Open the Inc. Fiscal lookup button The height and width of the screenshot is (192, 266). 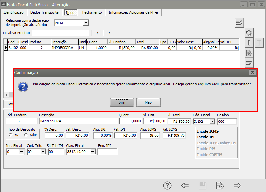pyautogui.click(x=21, y=152)
